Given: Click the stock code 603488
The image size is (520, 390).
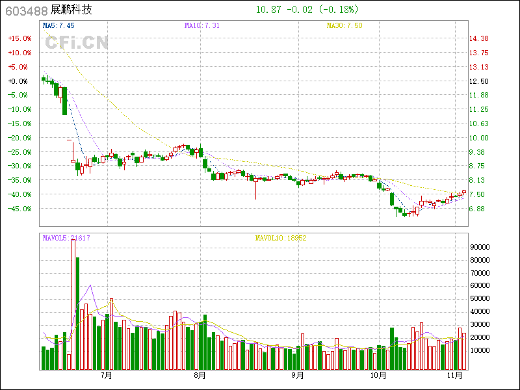Looking at the screenshot, I should click(x=25, y=10).
